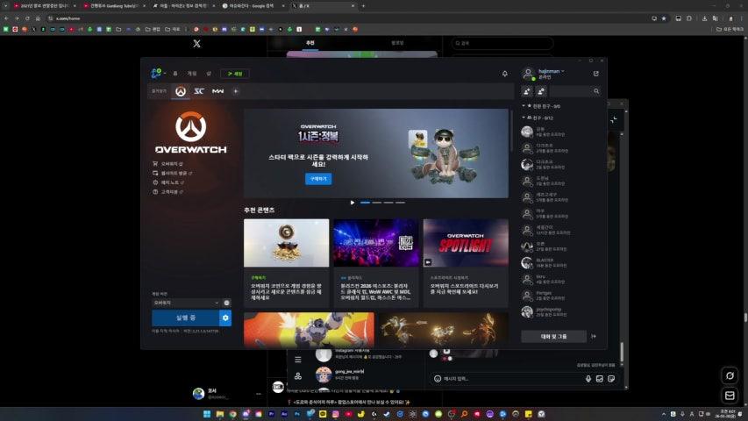The height and width of the screenshot is (421, 748).
Task: Switch to the browser tab titled X
Action: coord(323,6)
